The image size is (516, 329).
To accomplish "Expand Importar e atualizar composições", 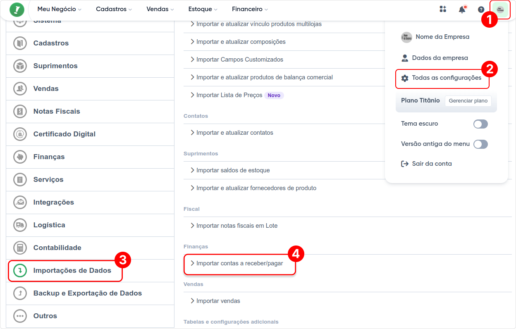I will pyautogui.click(x=238, y=42).
